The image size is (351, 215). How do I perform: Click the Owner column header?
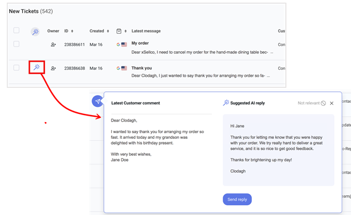tap(53, 31)
